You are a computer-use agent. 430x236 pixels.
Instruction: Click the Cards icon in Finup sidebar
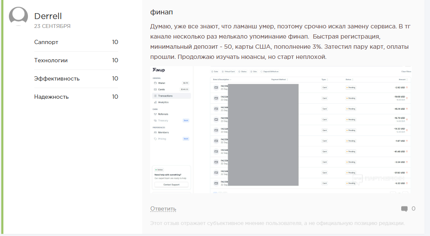pos(155,89)
